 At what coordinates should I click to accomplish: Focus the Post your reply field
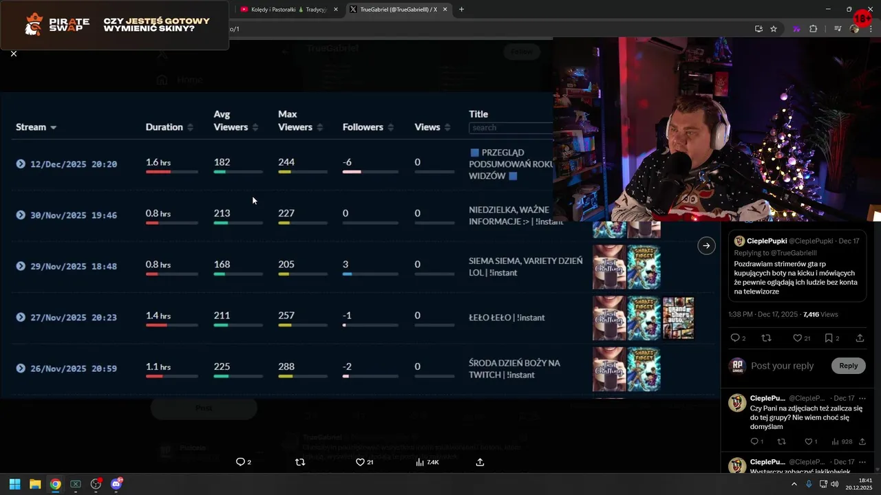[x=782, y=366]
